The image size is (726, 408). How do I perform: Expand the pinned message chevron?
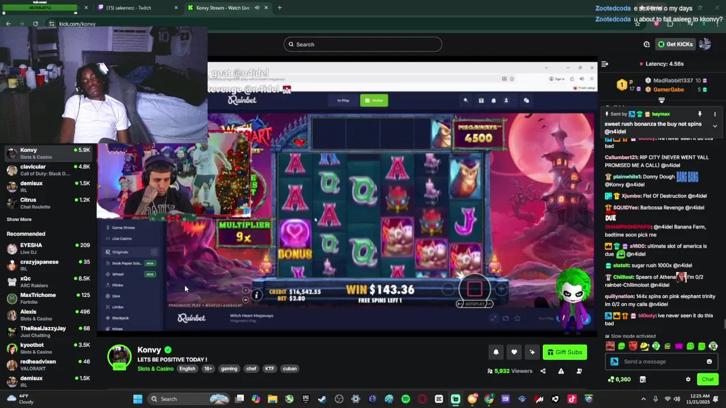715,126
